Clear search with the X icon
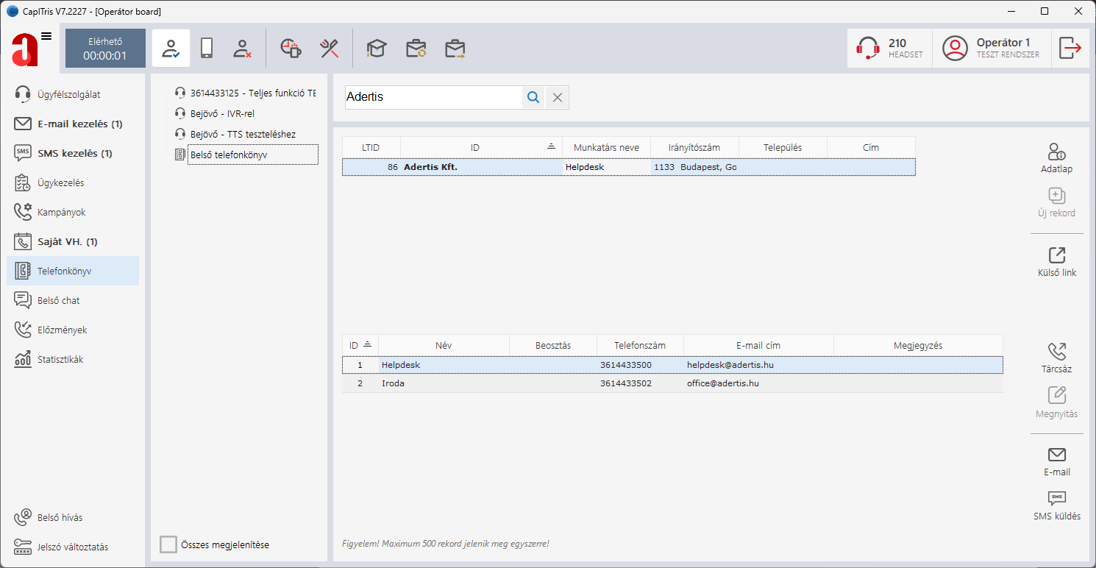Image resolution: width=1096 pixels, height=568 pixels. click(x=558, y=97)
